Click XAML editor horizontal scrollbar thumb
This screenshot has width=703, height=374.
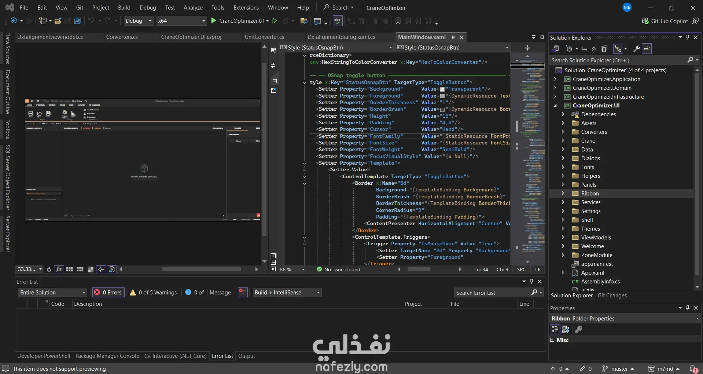pos(419,269)
